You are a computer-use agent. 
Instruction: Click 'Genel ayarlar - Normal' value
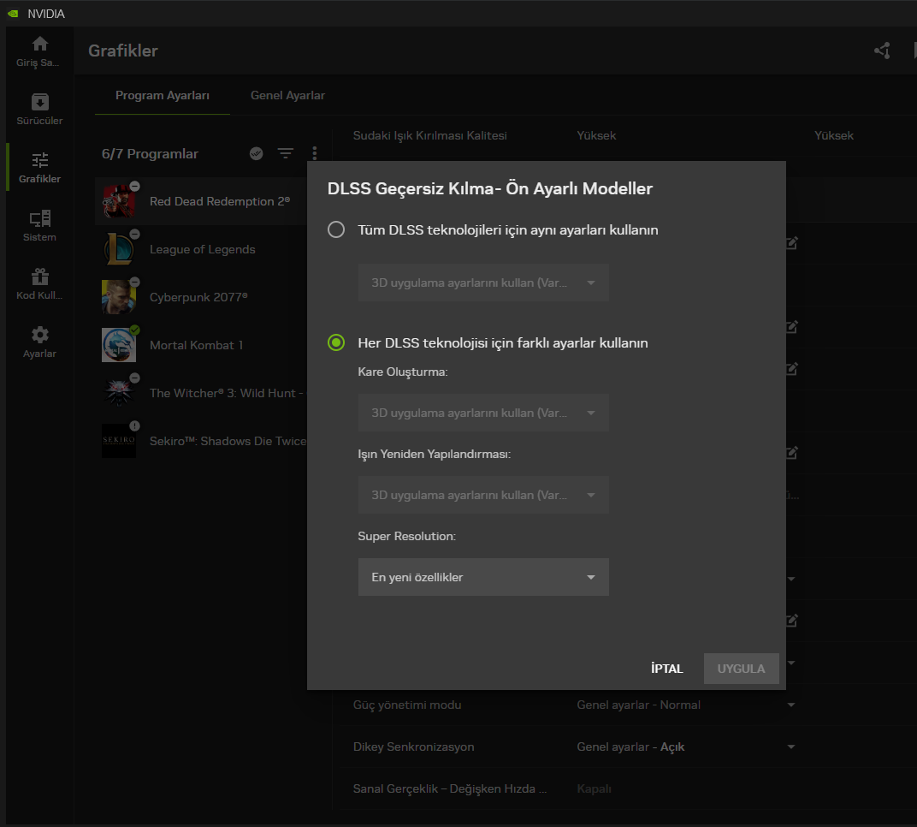tap(639, 705)
